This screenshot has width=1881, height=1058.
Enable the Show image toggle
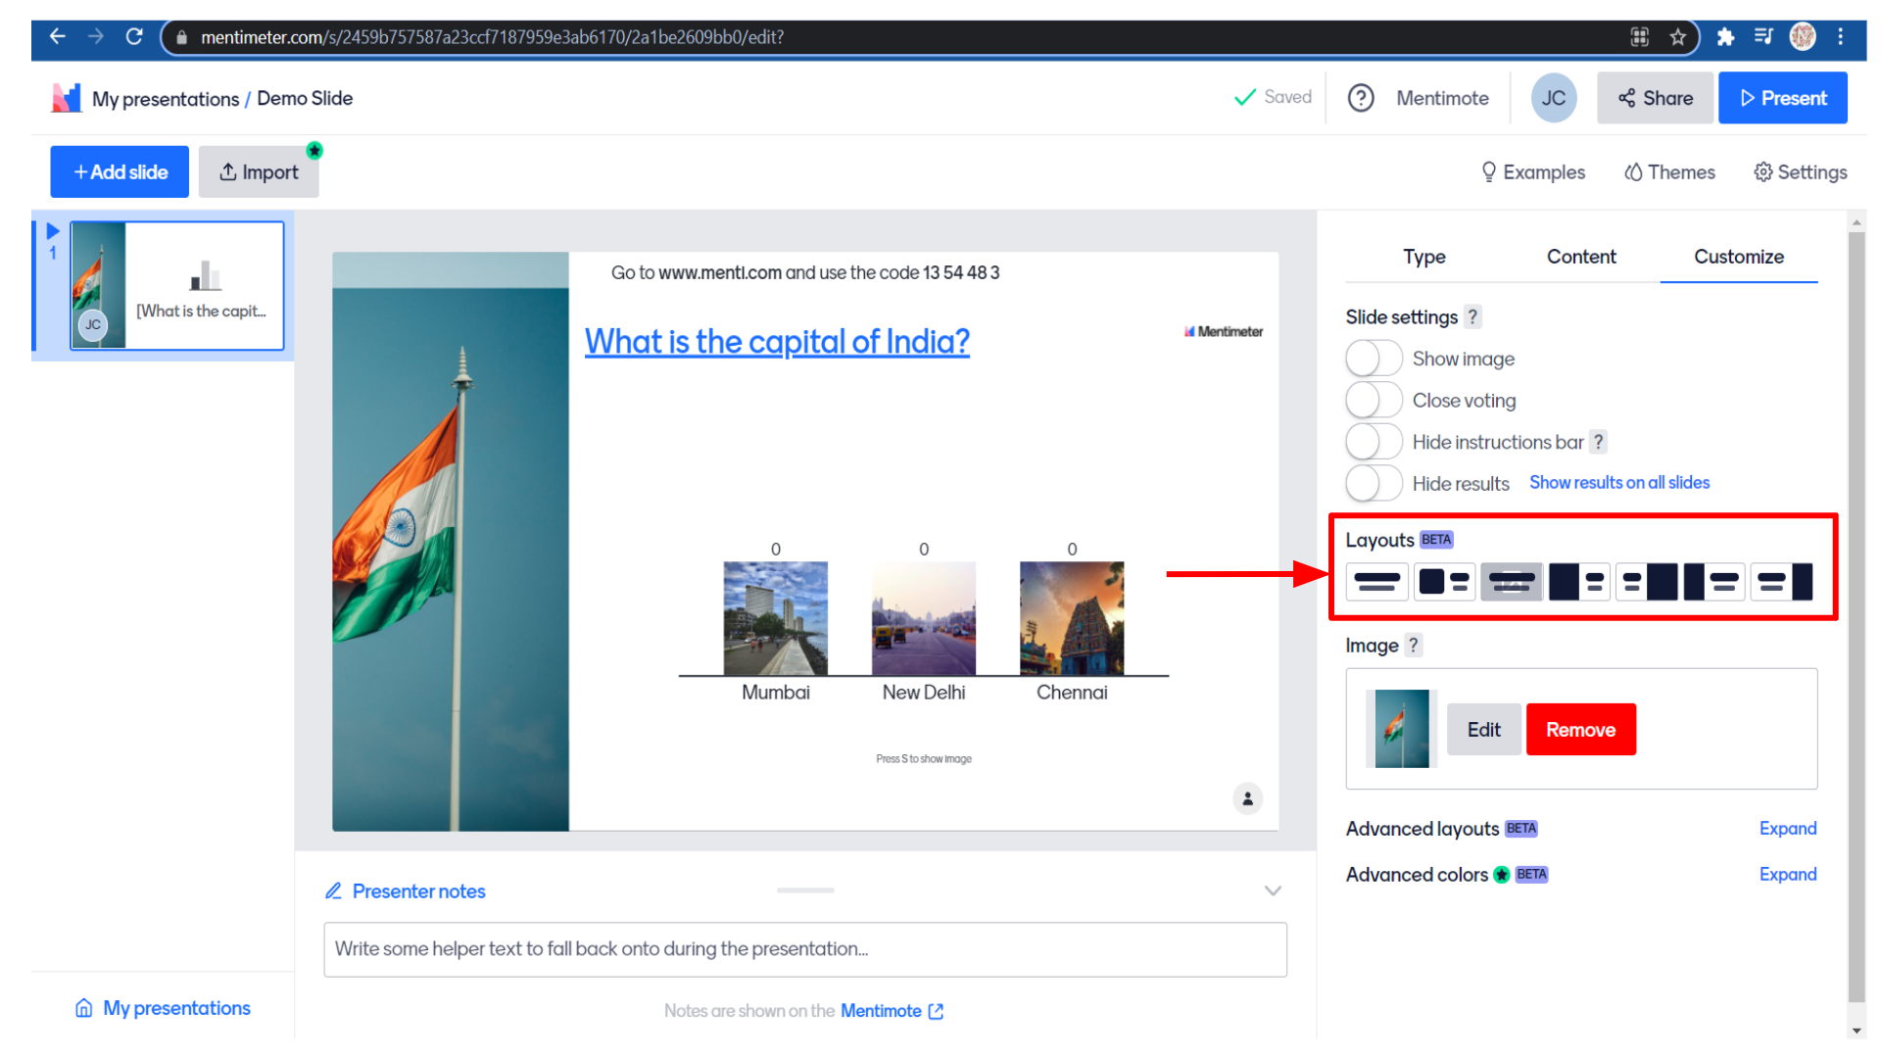[x=1374, y=359]
